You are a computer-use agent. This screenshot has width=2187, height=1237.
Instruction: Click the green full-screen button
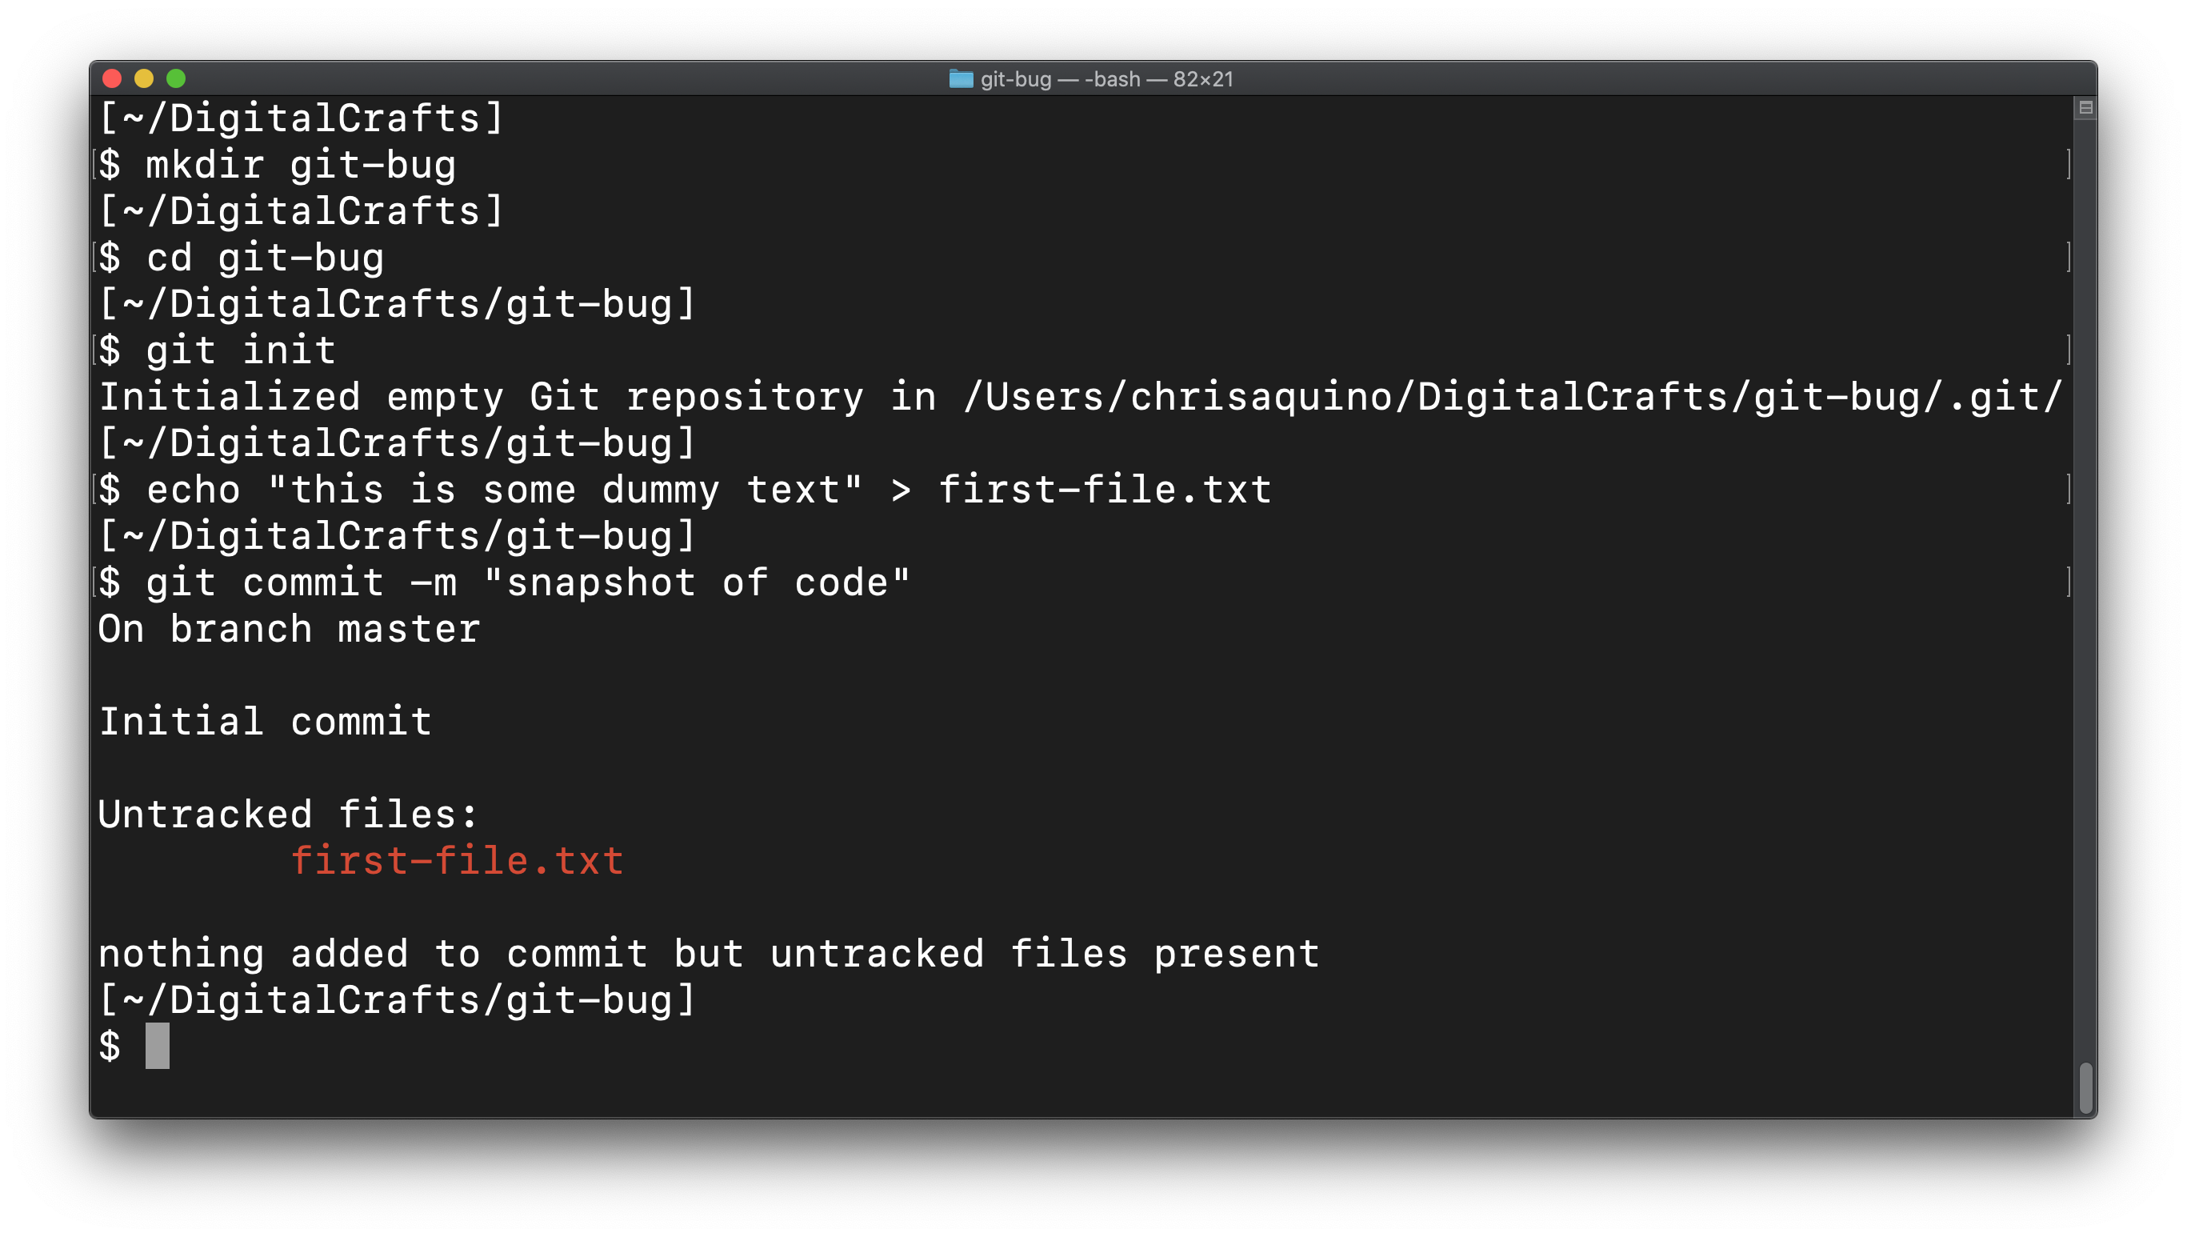[x=177, y=79]
